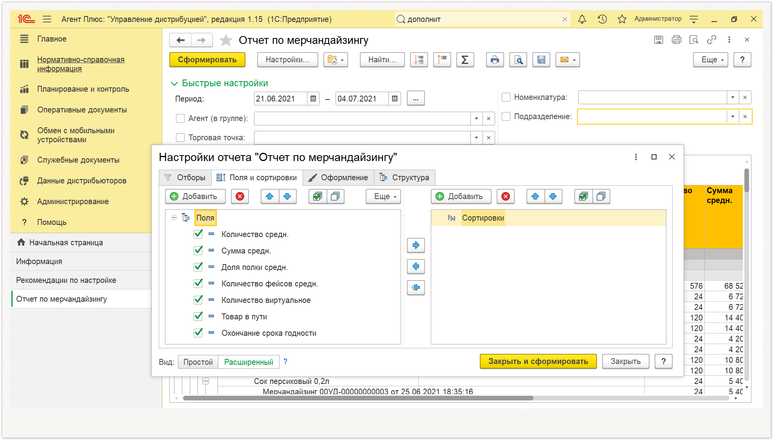Screen dimensions: 773x440
Task: Switch view to Простой
Action: coord(198,362)
